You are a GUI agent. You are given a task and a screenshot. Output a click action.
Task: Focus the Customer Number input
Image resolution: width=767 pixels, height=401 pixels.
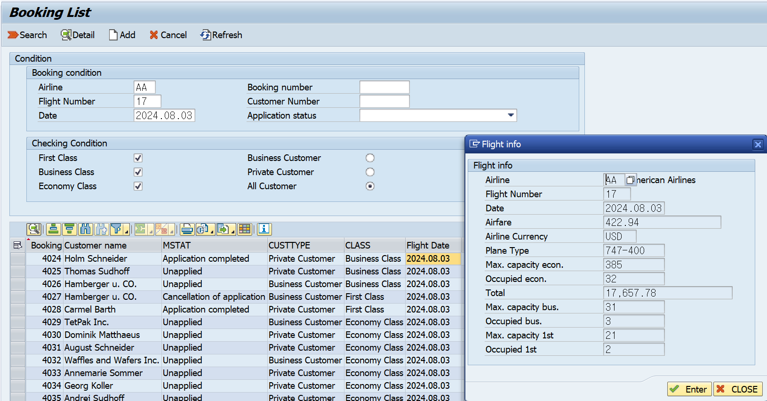(384, 101)
